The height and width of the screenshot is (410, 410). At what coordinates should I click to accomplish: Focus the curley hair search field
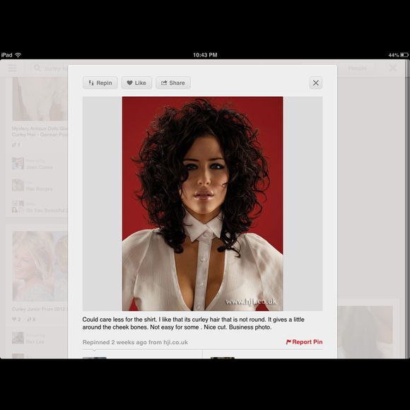click(x=49, y=69)
